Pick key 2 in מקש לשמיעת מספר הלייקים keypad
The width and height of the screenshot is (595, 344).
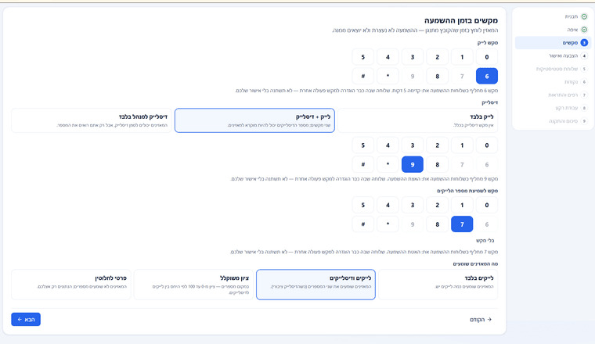pyautogui.click(x=437, y=205)
